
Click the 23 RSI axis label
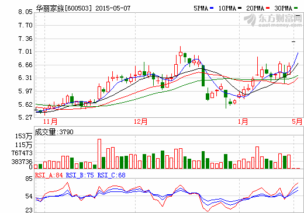29,210
